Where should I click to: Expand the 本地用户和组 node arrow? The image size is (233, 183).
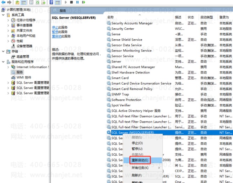8,36
